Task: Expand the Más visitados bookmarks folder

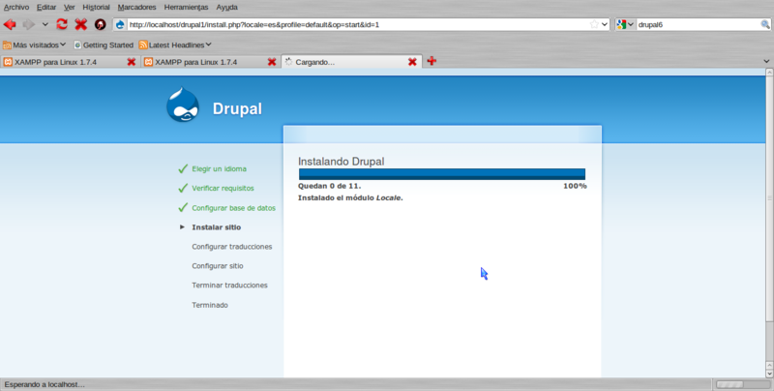Action: (x=35, y=45)
